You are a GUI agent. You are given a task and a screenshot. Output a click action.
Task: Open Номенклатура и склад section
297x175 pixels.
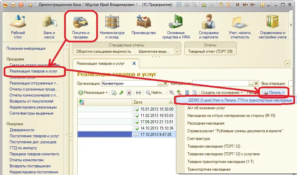pos(112,26)
